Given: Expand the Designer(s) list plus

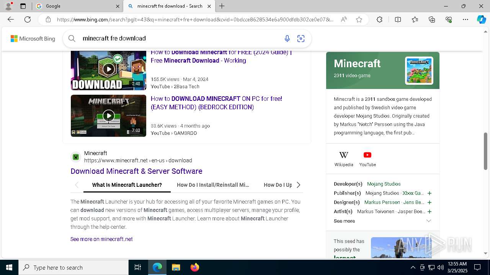Looking at the screenshot, I should point(429,202).
